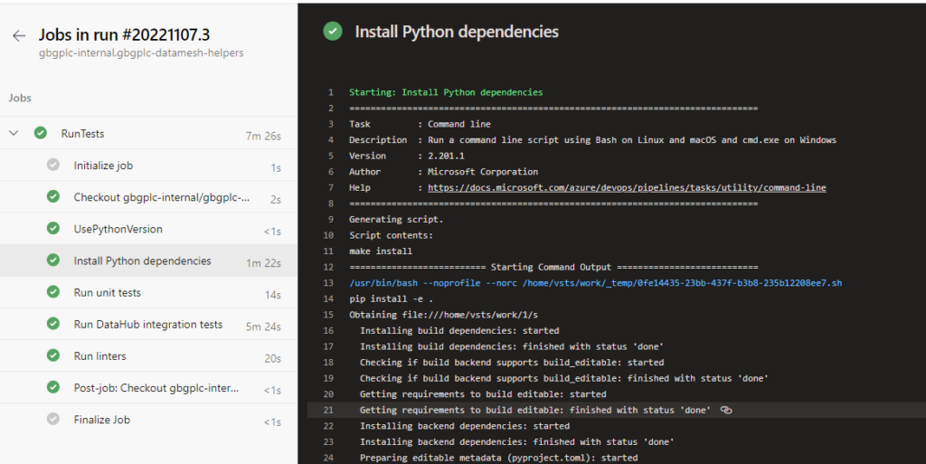Screen dimensions: 926x464
Task: Click the '20s' linters duration
Action: tap(273, 358)
